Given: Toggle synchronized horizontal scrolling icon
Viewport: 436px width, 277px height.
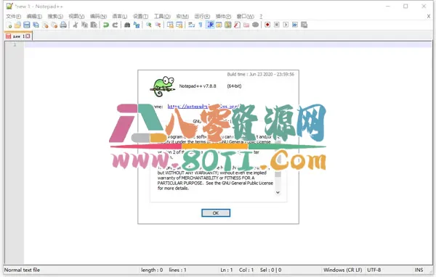Looking at the screenshot, I should 179,25.
